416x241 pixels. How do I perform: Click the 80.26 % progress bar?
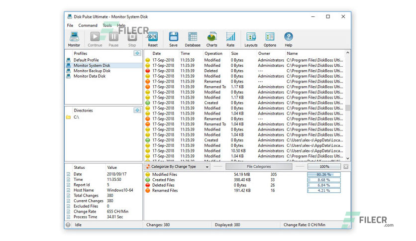(324, 174)
